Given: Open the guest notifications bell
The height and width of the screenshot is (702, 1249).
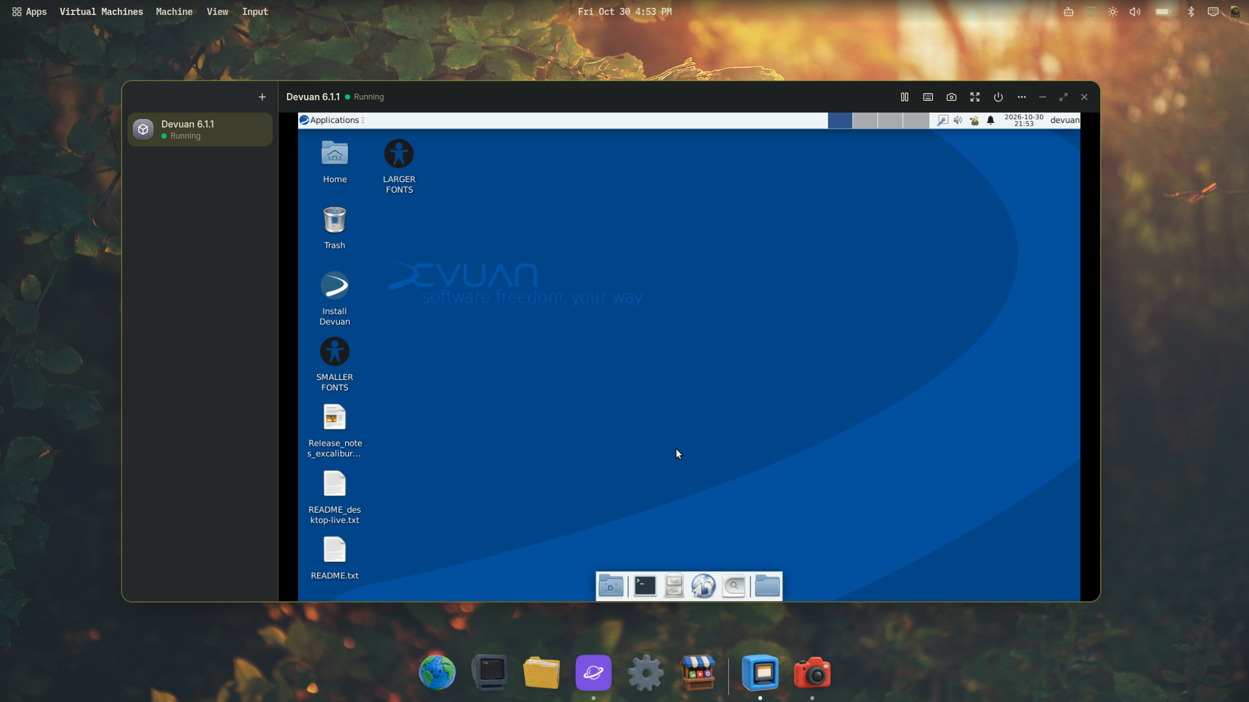Looking at the screenshot, I should point(991,120).
